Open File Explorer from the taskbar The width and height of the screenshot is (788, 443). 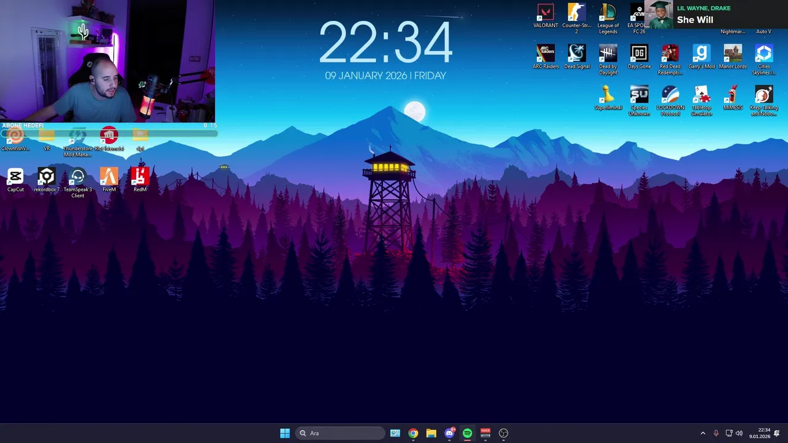[431, 433]
